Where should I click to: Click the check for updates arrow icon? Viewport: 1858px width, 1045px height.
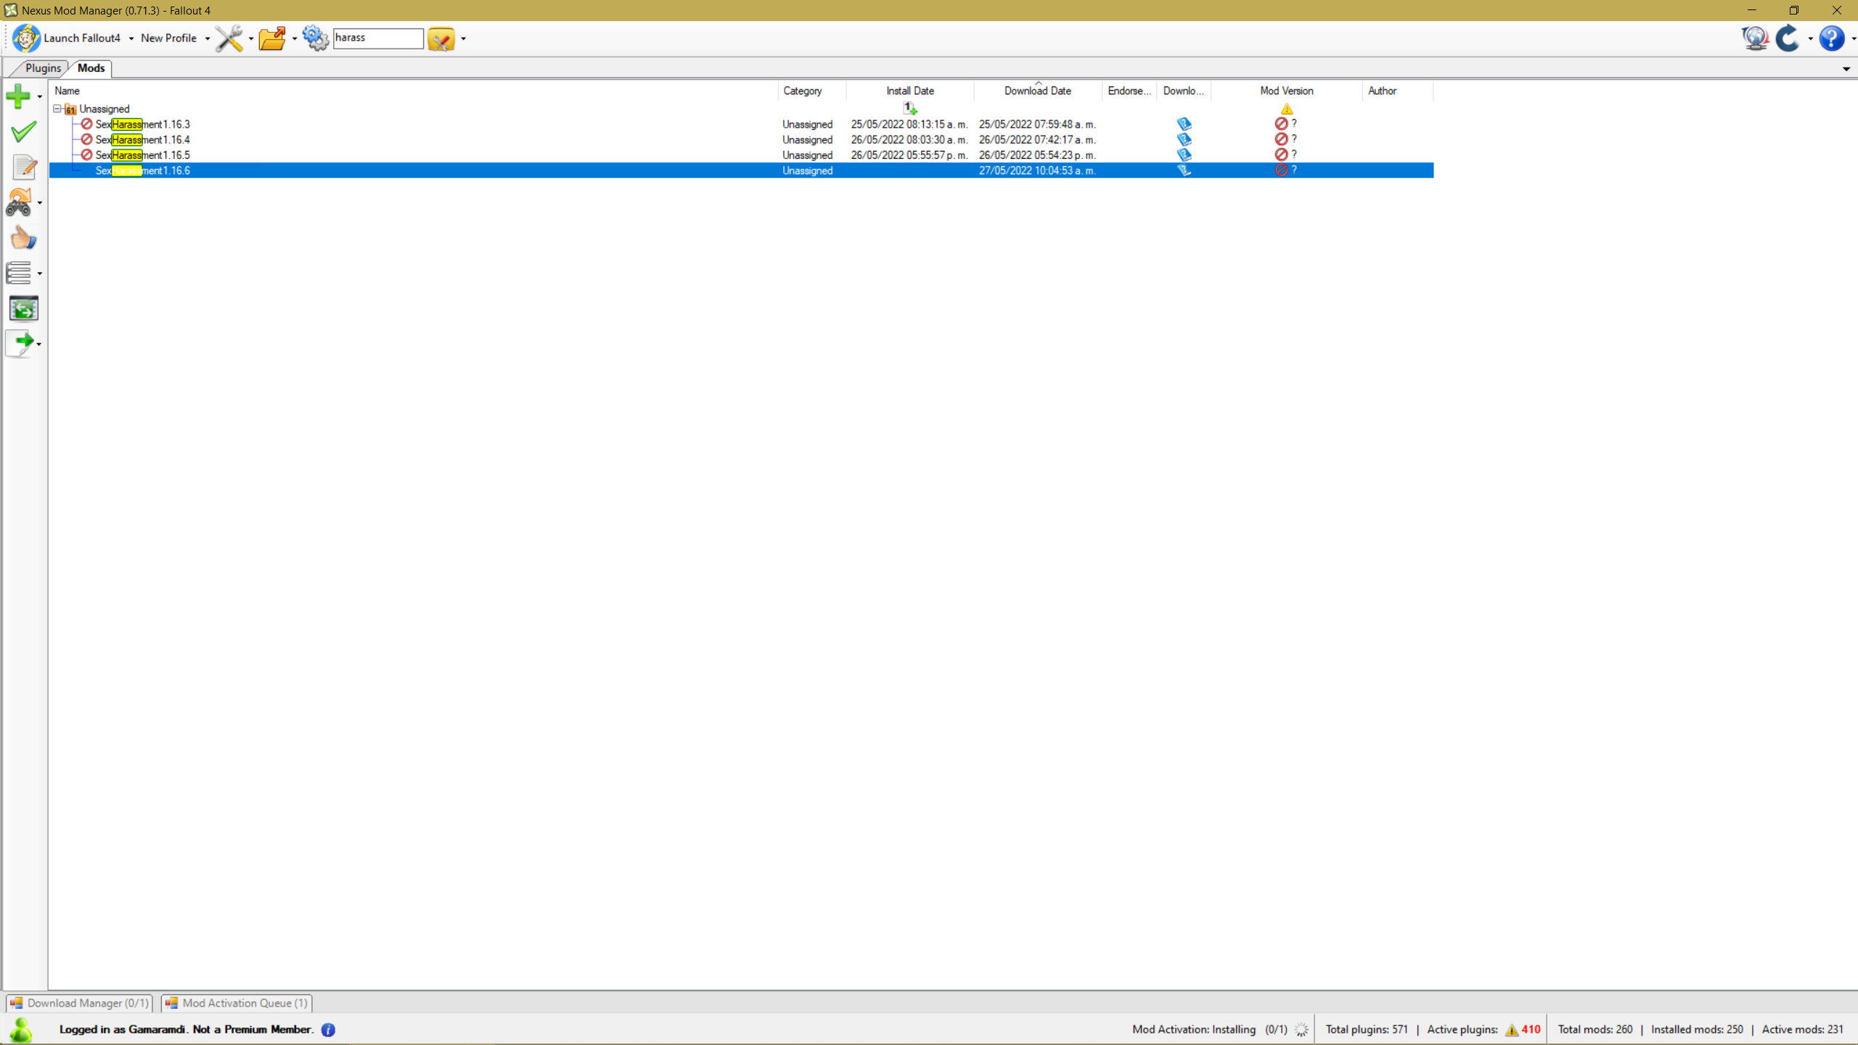point(1788,38)
